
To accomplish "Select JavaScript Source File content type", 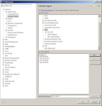I will click(x=52, y=28).
